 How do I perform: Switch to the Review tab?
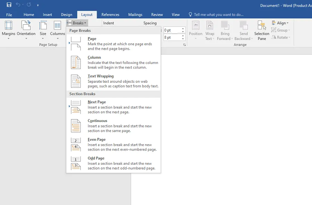(x=157, y=15)
